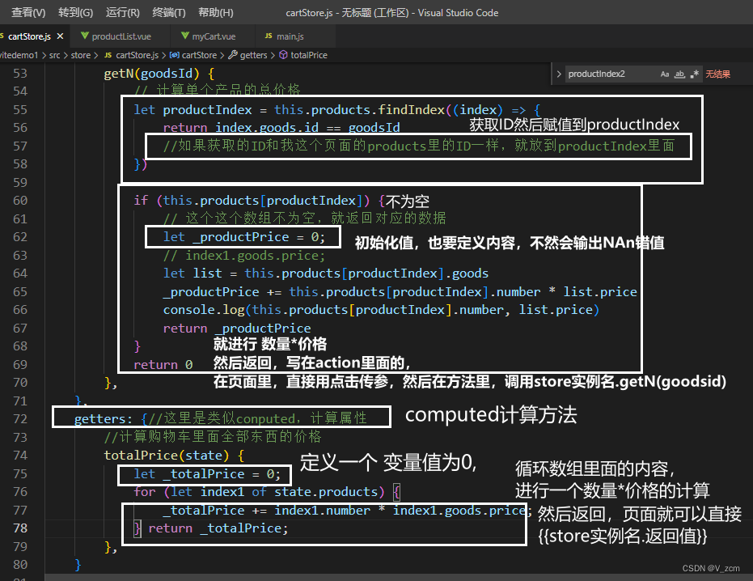Image resolution: width=753 pixels, height=581 pixels.
Task: Click the Vue icon on productList.vue tab
Action: (85, 36)
